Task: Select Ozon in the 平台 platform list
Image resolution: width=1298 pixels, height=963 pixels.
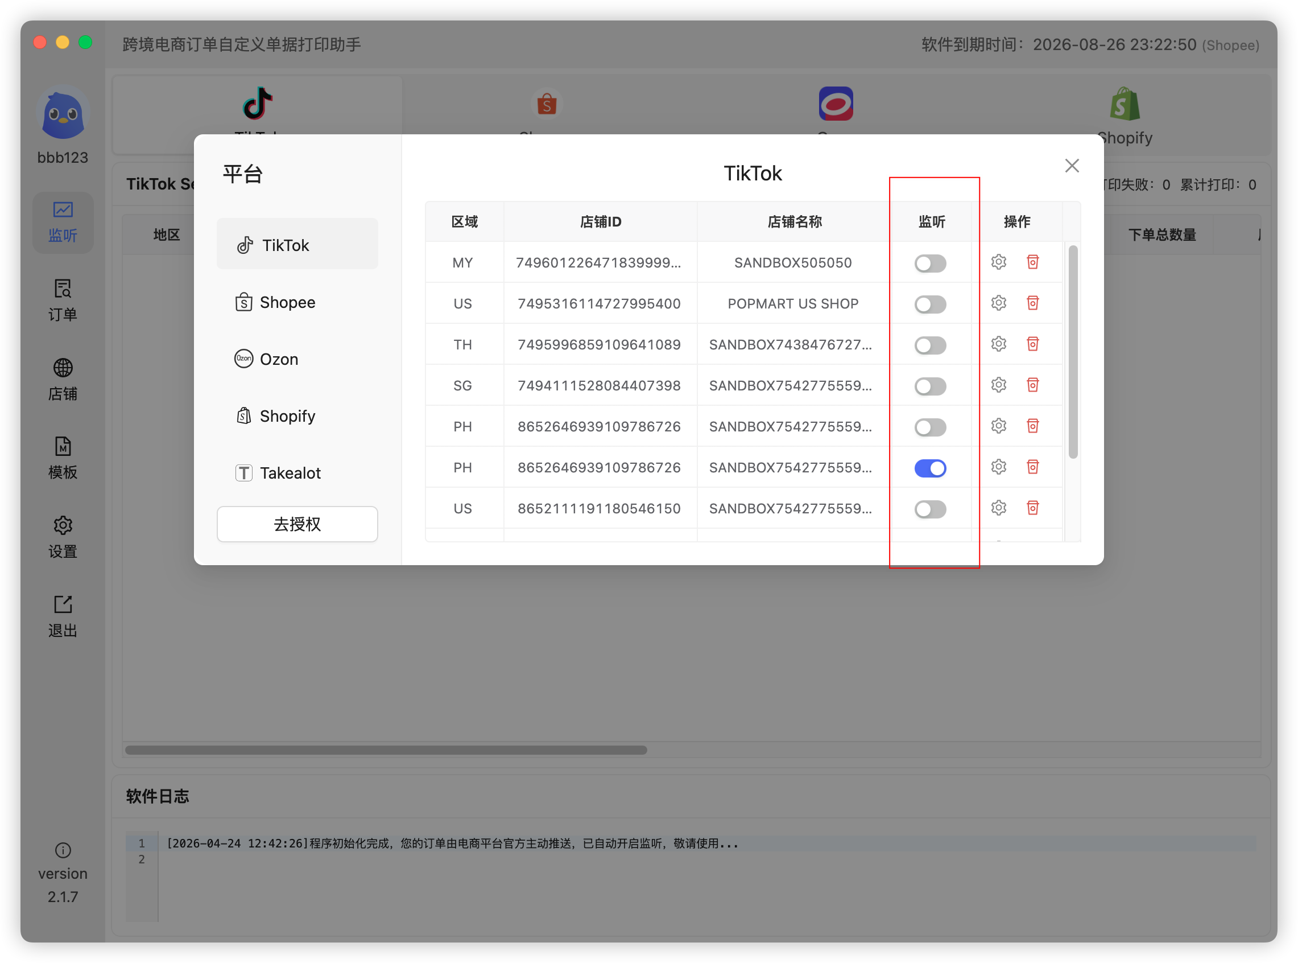Action: click(297, 359)
